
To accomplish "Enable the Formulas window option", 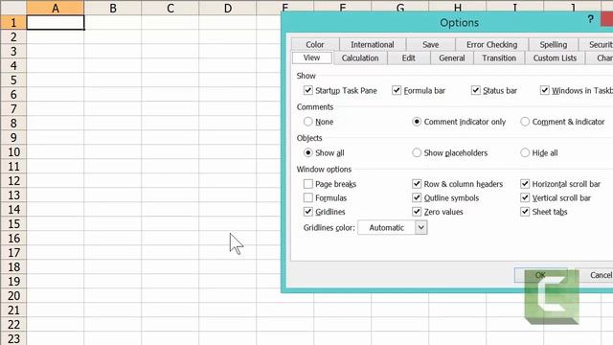I will click(x=308, y=198).
